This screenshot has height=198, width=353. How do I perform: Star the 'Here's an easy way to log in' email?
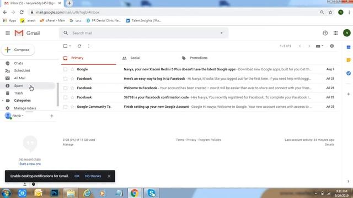click(72, 79)
